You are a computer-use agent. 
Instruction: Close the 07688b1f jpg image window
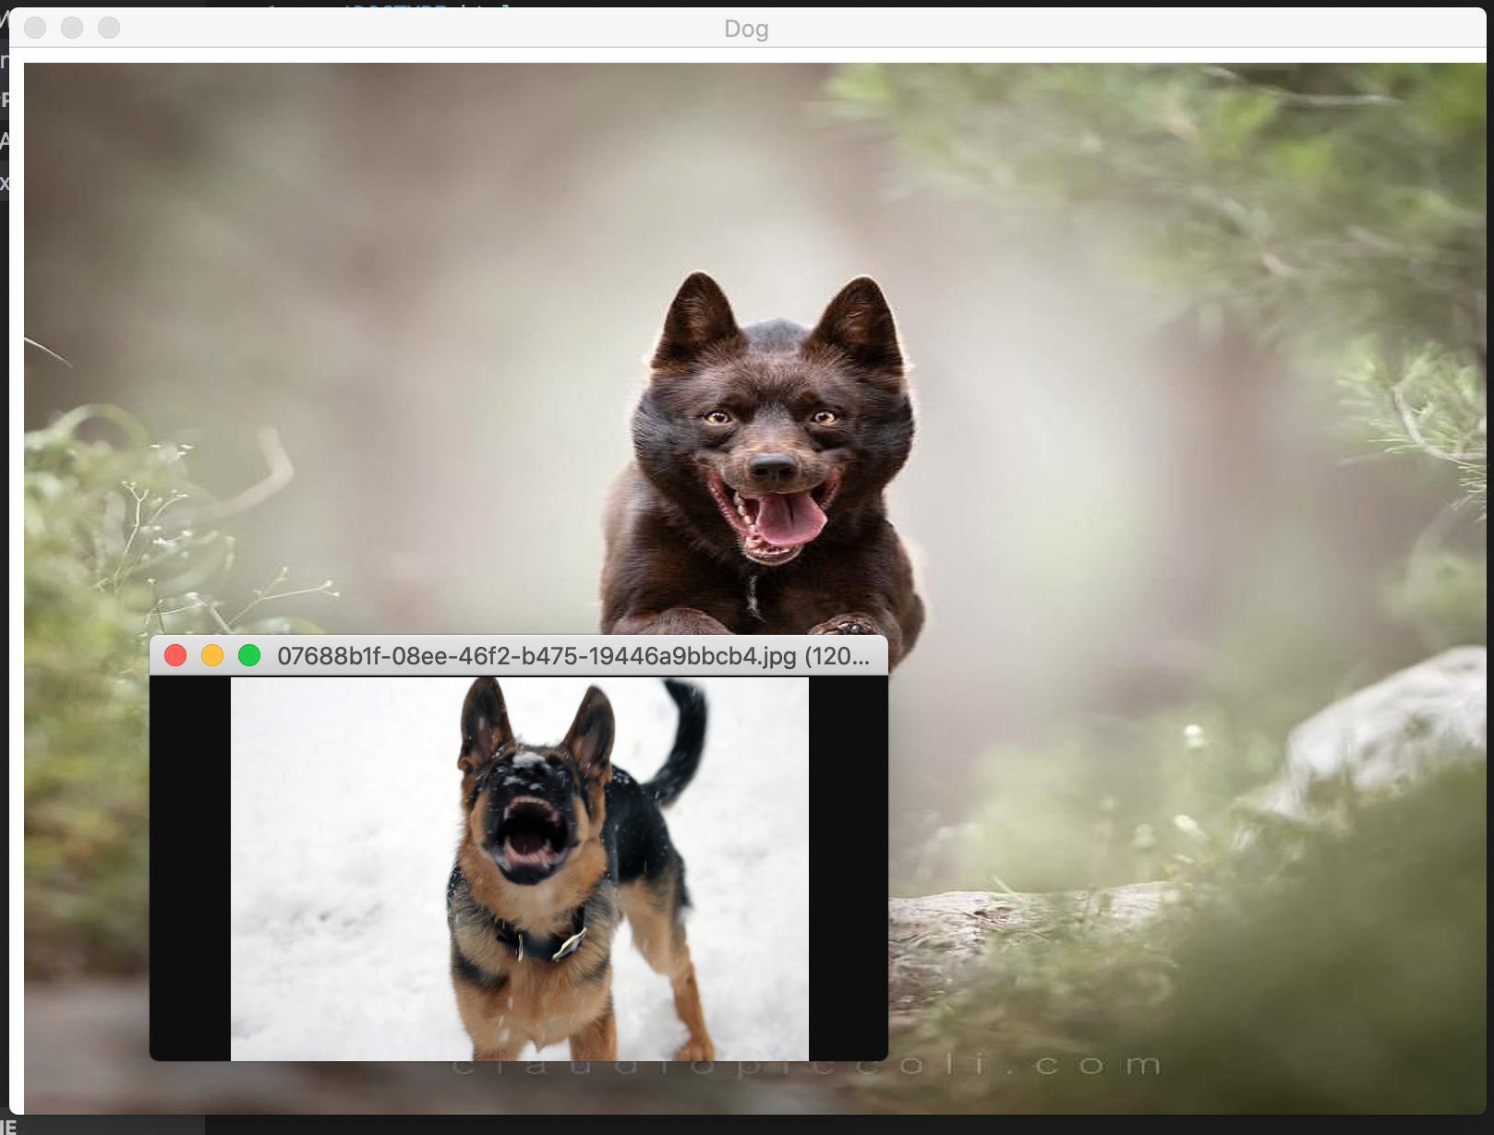175,656
